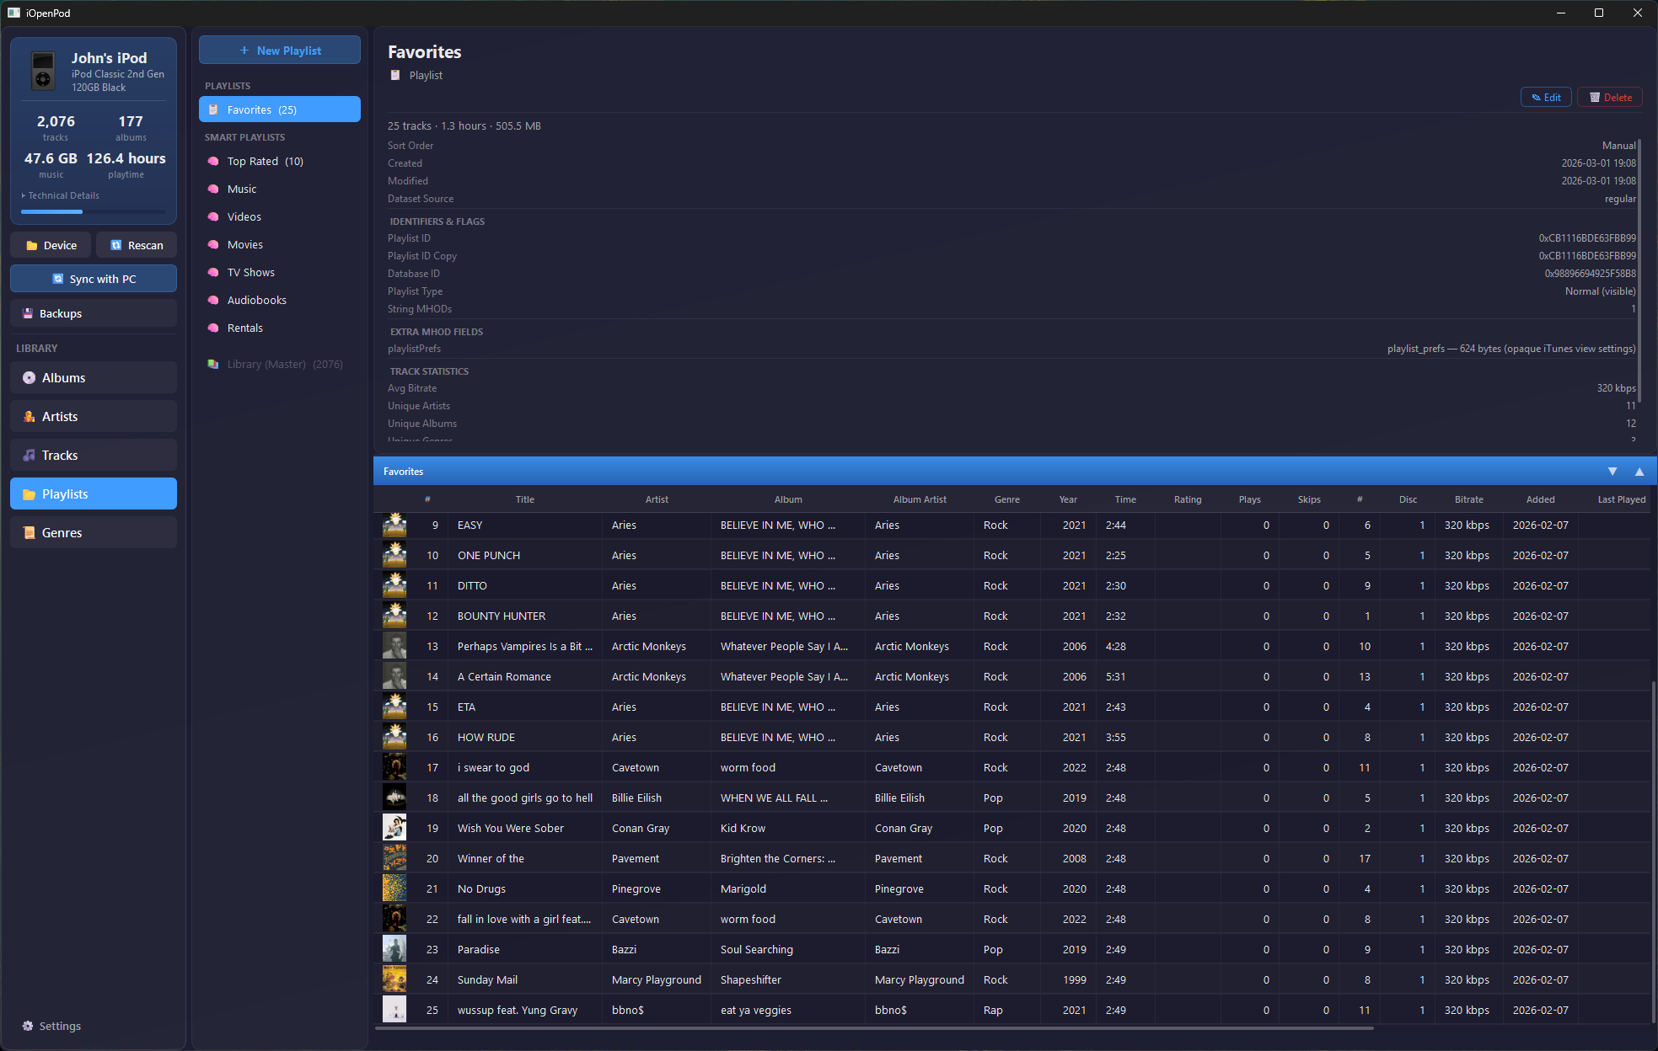Click the album art for Sunday Mail
This screenshot has height=1051, width=1658.
point(394,979)
